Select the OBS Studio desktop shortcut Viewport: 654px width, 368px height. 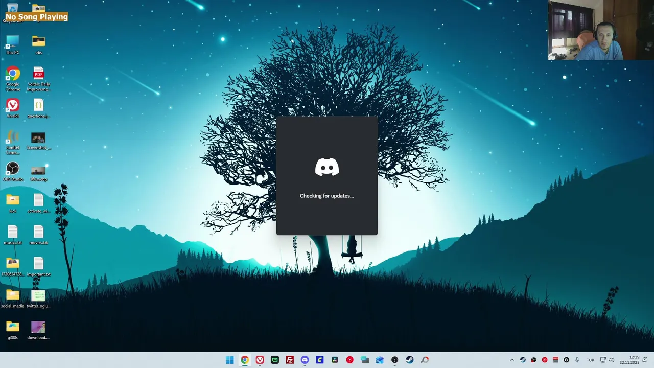(x=13, y=172)
